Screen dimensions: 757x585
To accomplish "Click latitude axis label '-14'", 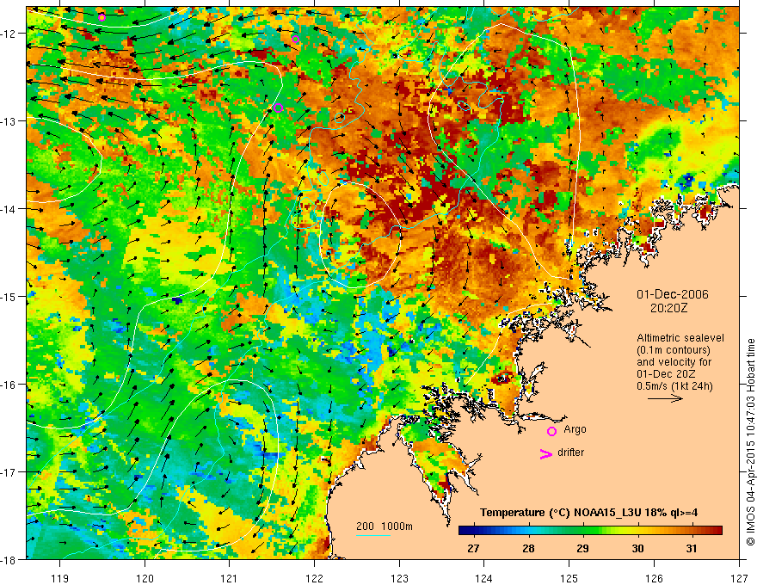I will pyautogui.click(x=9, y=209).
